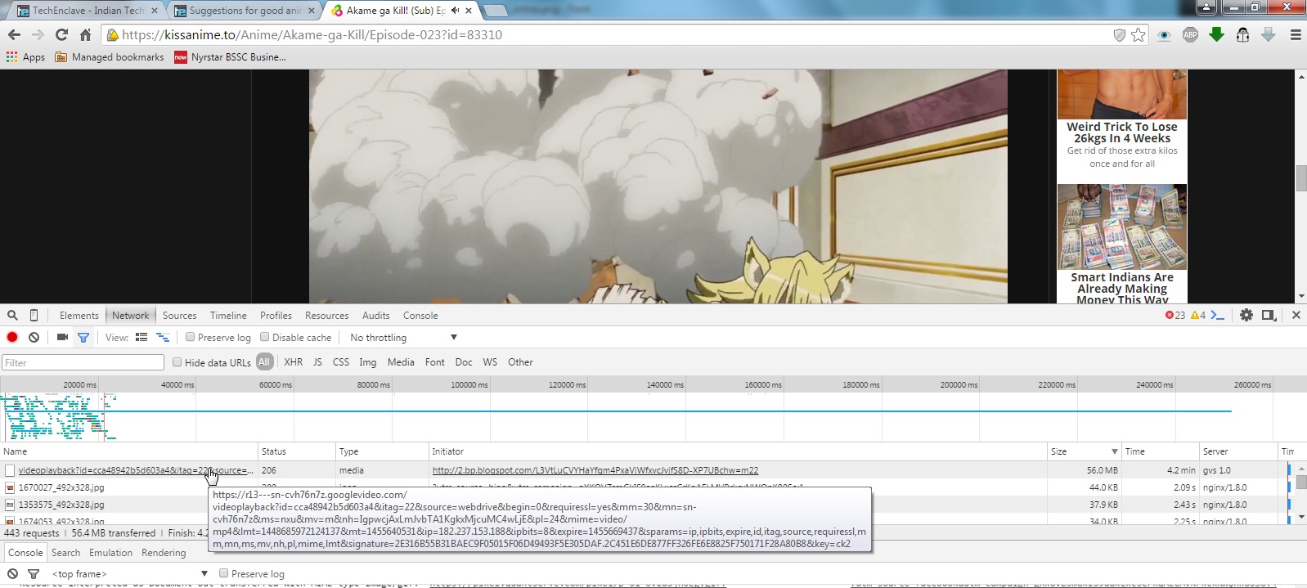
Task: Open the Search drawer tab
Action: click(x=66, y=553)
